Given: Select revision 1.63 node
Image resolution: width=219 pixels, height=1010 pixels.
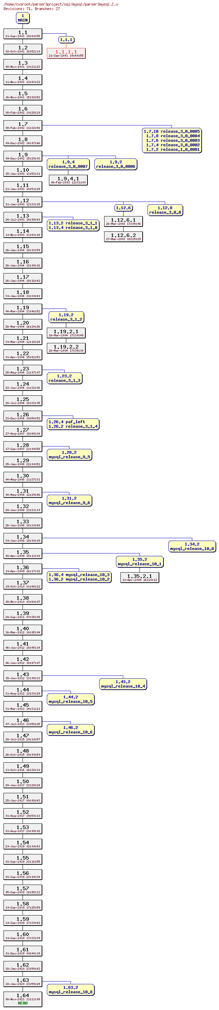Looking at the screenshot, I should pyautogui.click(x=23, y=982).
